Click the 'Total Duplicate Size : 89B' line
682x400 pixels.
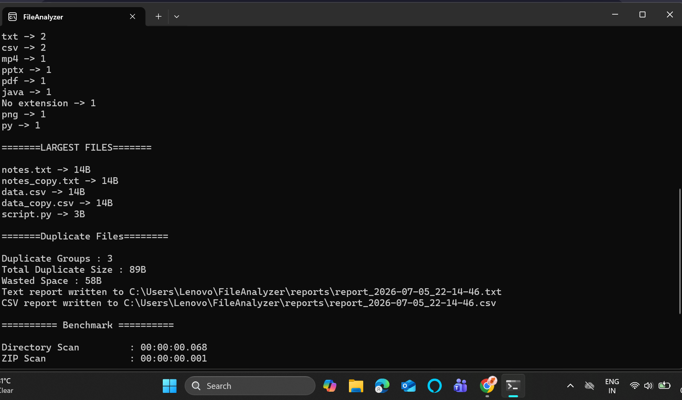coord(74,270)
